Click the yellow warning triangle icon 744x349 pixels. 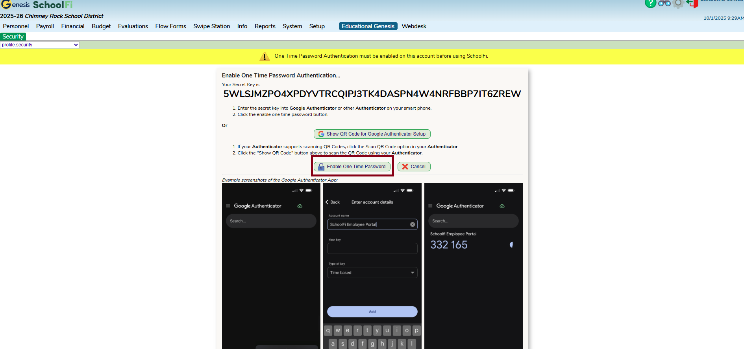[x=265, y=57]
